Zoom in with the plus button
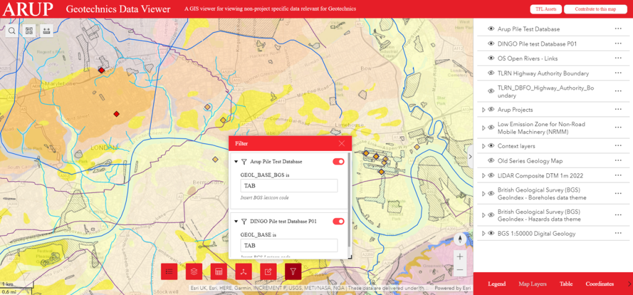 point(460,256)
